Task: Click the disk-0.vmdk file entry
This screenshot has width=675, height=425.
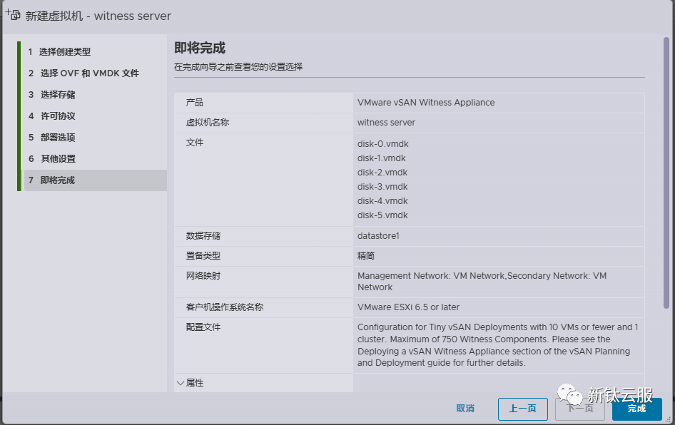Action: (382, 144)
